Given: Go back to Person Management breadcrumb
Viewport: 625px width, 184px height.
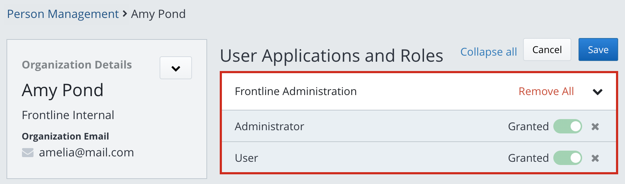Looking at the screenshot, I should [x=63, y=14].
